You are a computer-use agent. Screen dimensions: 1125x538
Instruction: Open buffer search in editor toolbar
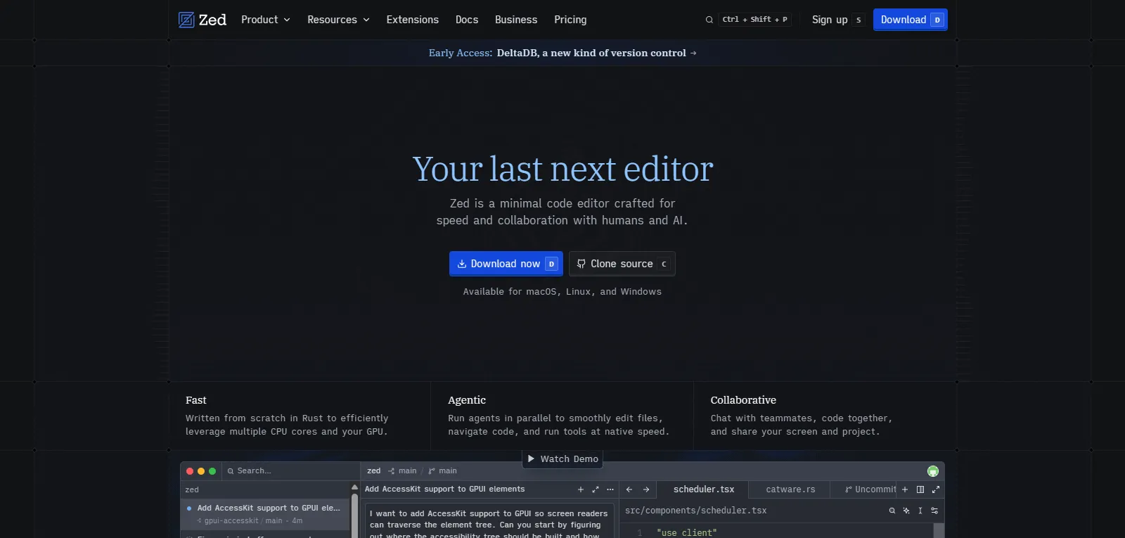coord(892,511)
